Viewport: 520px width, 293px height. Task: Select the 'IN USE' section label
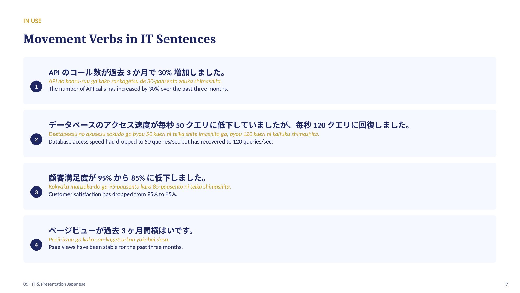coord(32,21)
